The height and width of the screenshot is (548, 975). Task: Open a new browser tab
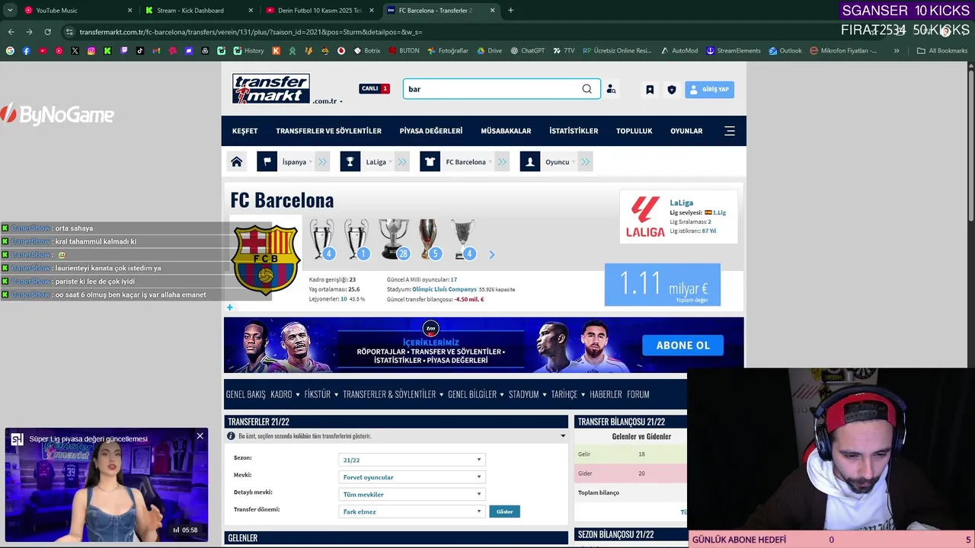coord(510,11)
